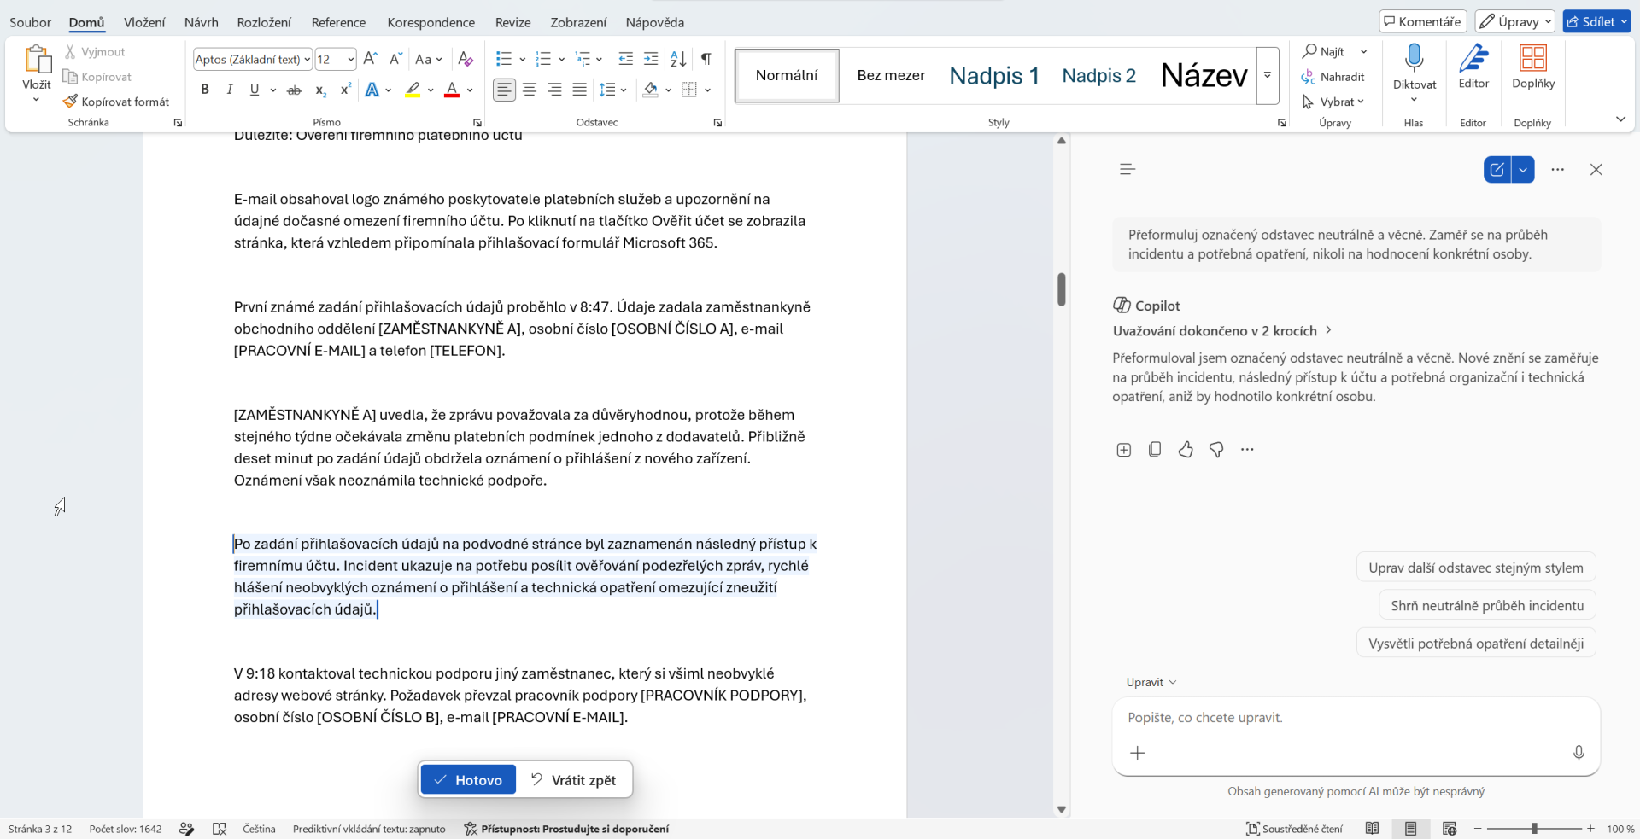
Task: Click Upravit další odstavec suggestion
Action: coord(1476,568)
